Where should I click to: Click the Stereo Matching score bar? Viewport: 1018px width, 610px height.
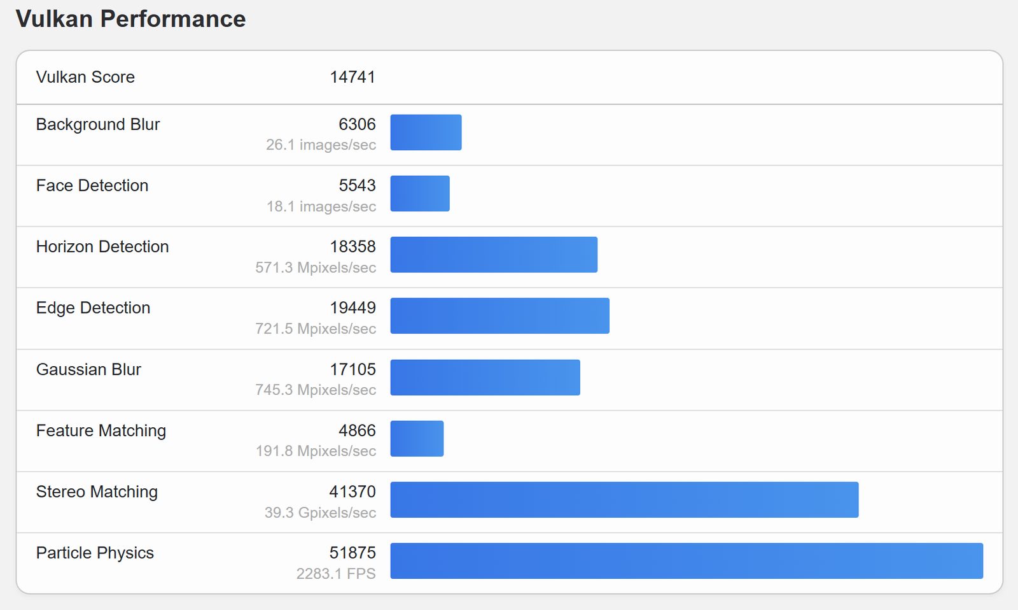[624, 500]
